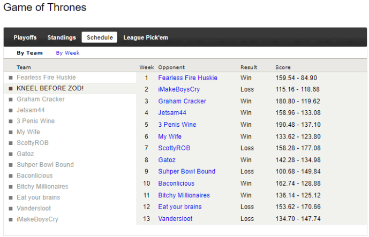Click the Week 8 number link
The width and height of the screenshot is (369, 237).
tap(146, 160)
